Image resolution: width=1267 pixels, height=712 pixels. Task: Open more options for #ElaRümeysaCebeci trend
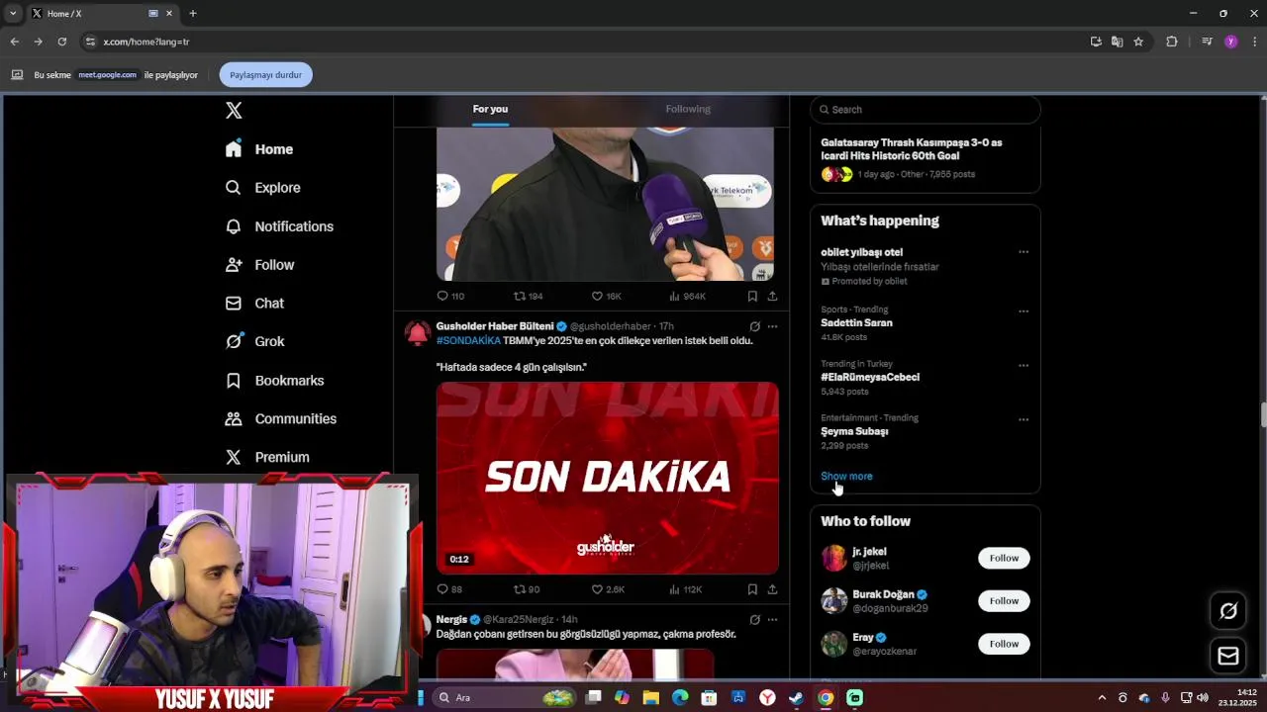pyautogui.click(x=1023, y=366)
